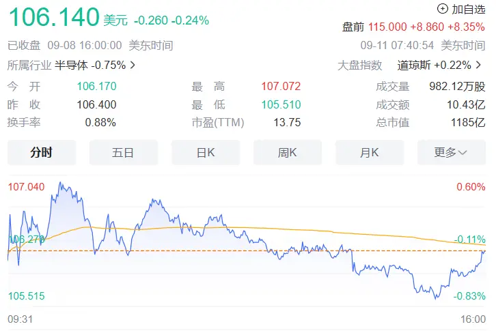Image resolution: width=496 pixels, height=333 pixels.
Task: Switch to the 日K chart tab
Action: [x=206, y=153]
